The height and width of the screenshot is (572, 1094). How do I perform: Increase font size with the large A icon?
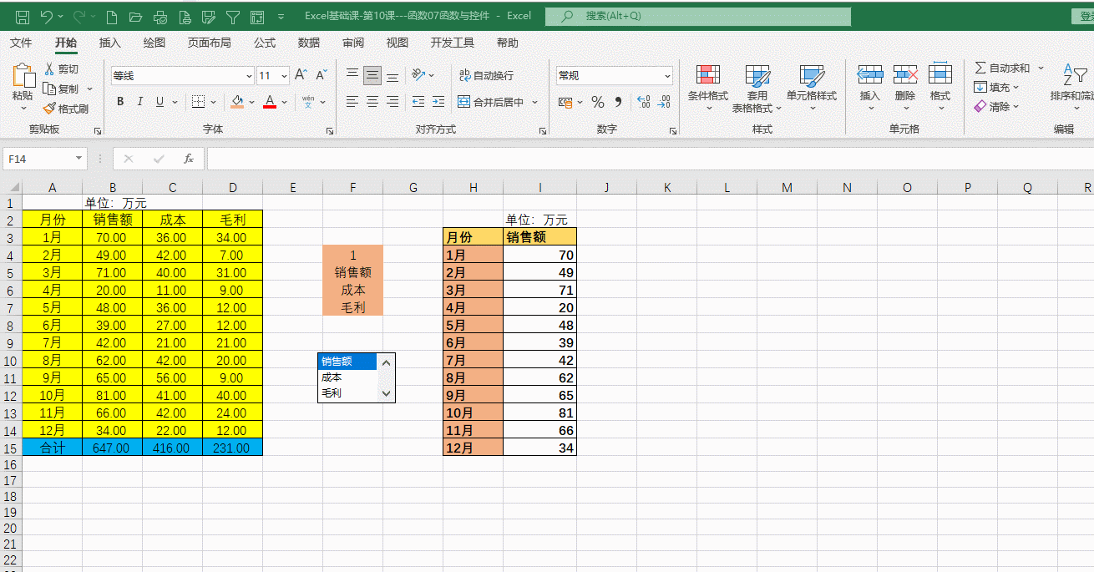point(301,75)
